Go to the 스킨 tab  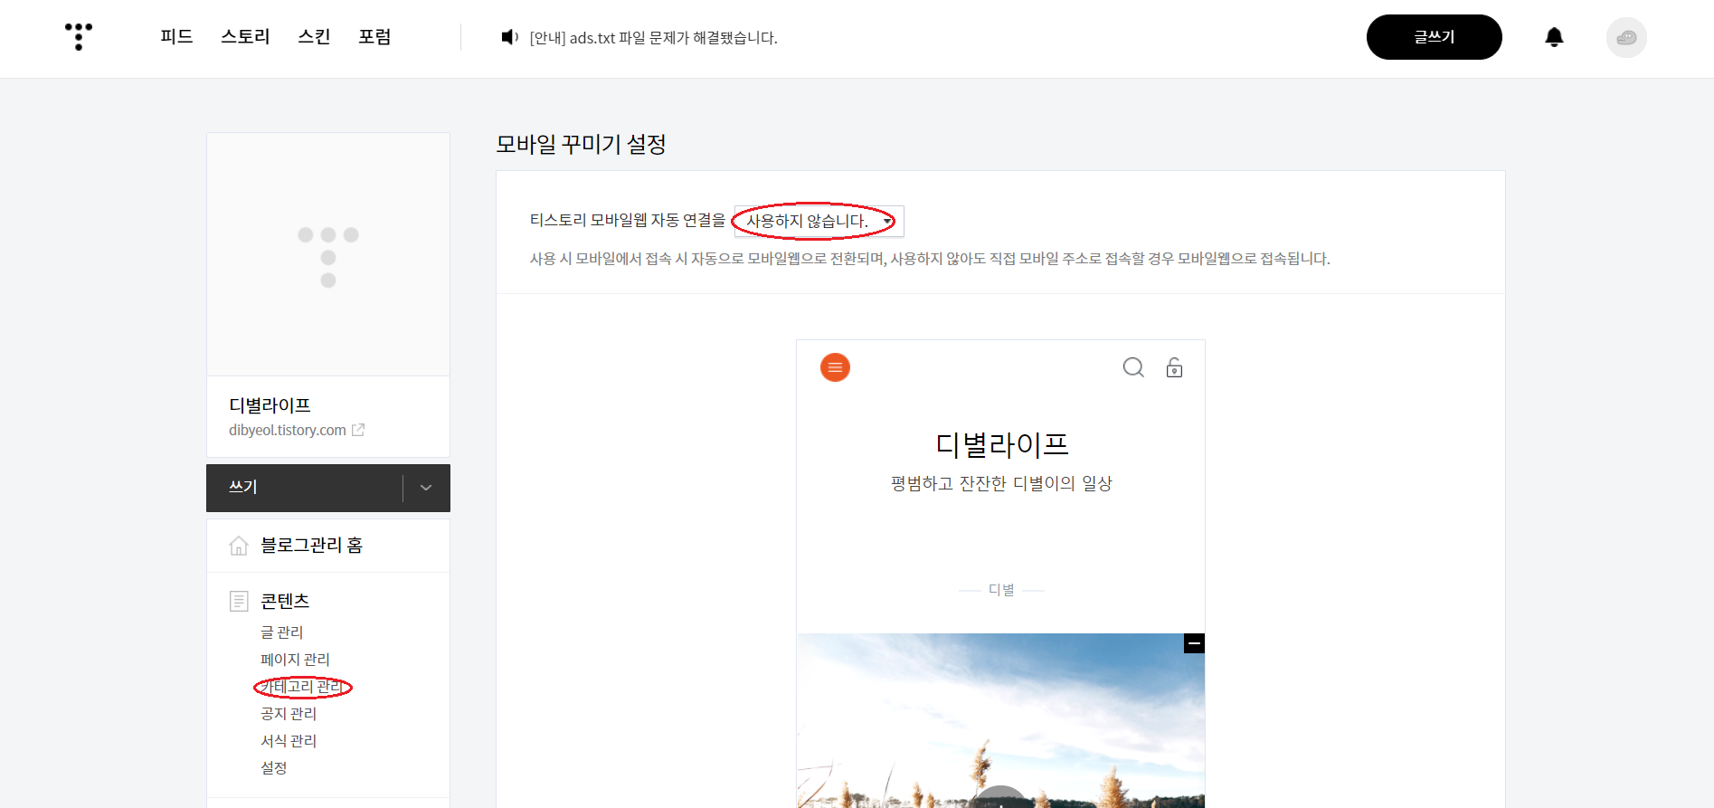314,37
